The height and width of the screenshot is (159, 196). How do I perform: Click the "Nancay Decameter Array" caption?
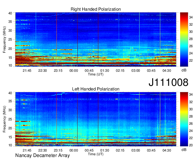pyautogui.click(x=42, y=155)
